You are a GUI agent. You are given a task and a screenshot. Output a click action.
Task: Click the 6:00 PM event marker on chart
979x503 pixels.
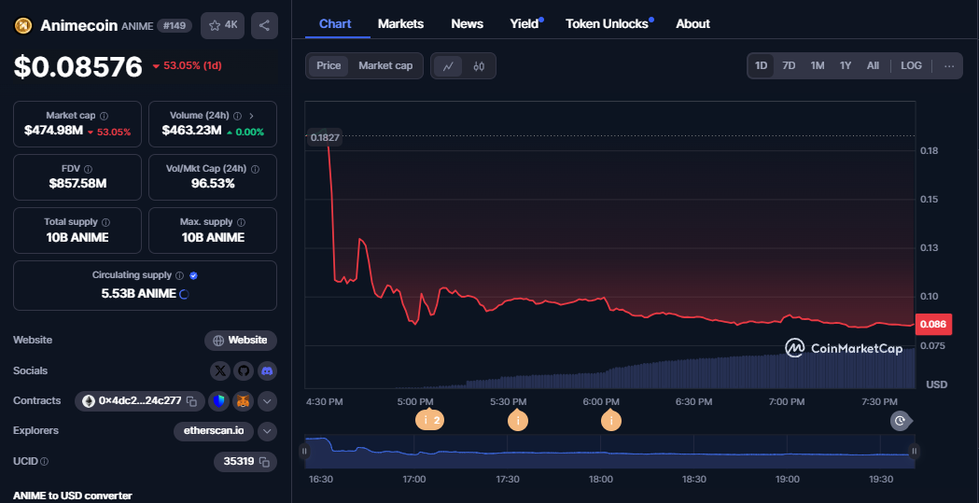(610, 421)
